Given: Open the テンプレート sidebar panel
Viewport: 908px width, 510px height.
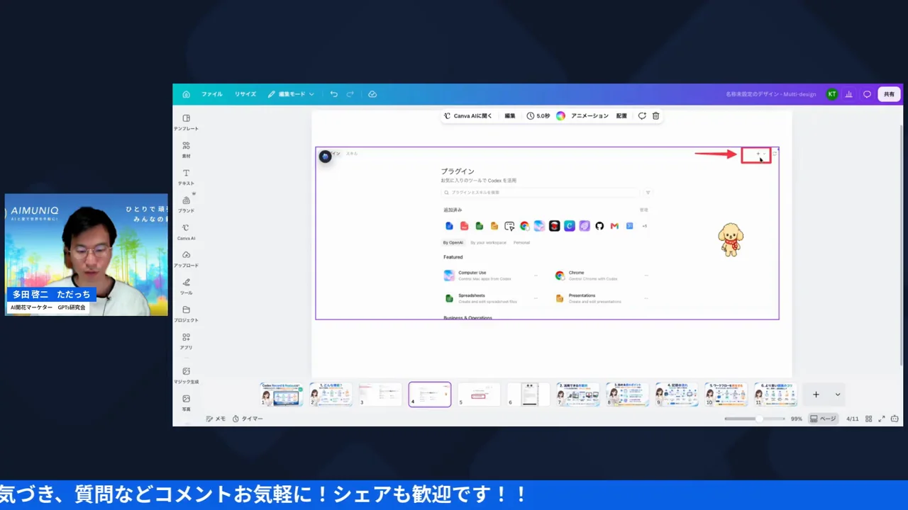Looking at the screenshot, I should [186, 123].
